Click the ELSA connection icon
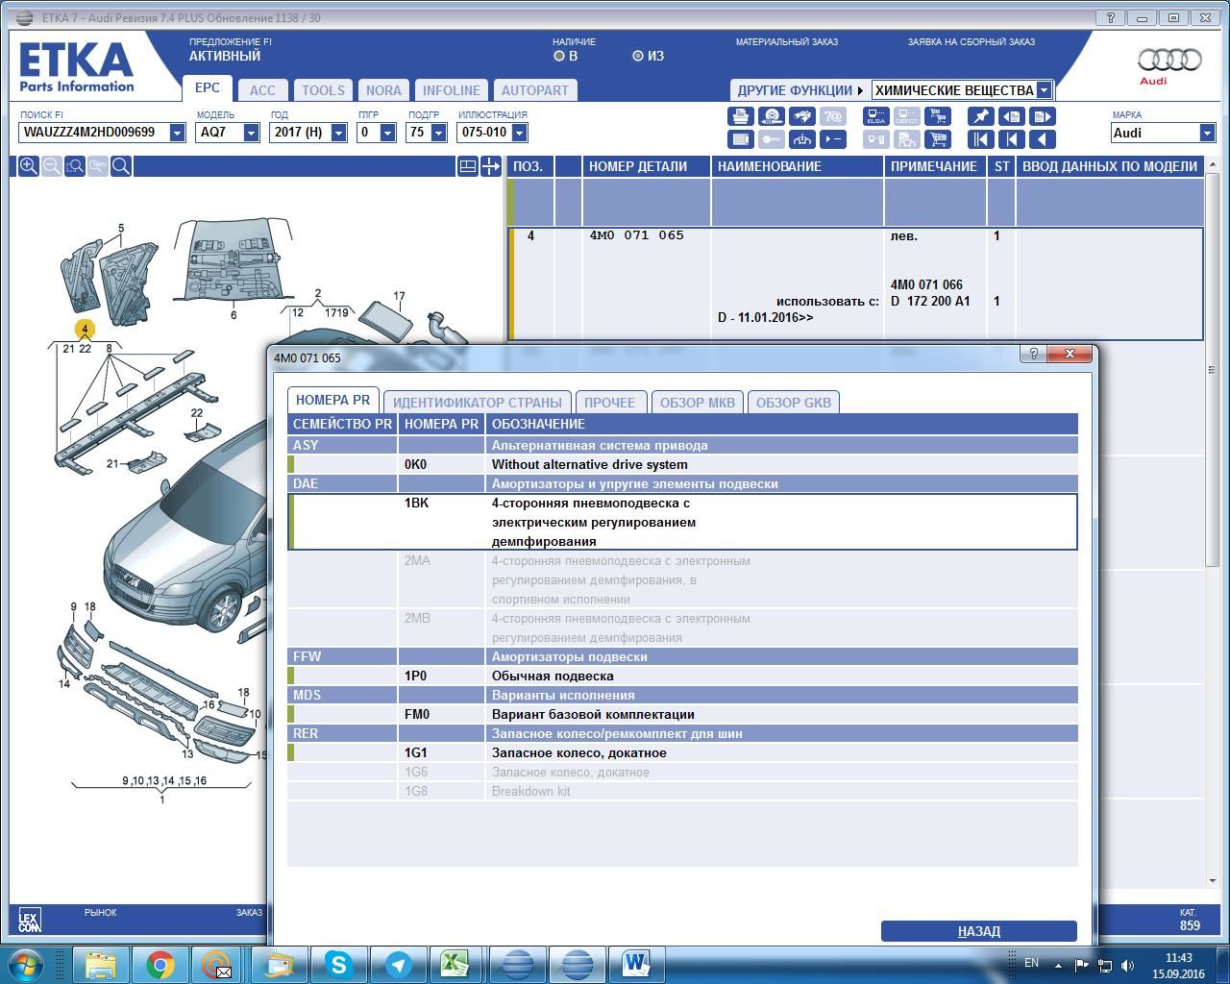This screenshot has height=984, width=1230. pyautogui.click(x=875, y=116)
